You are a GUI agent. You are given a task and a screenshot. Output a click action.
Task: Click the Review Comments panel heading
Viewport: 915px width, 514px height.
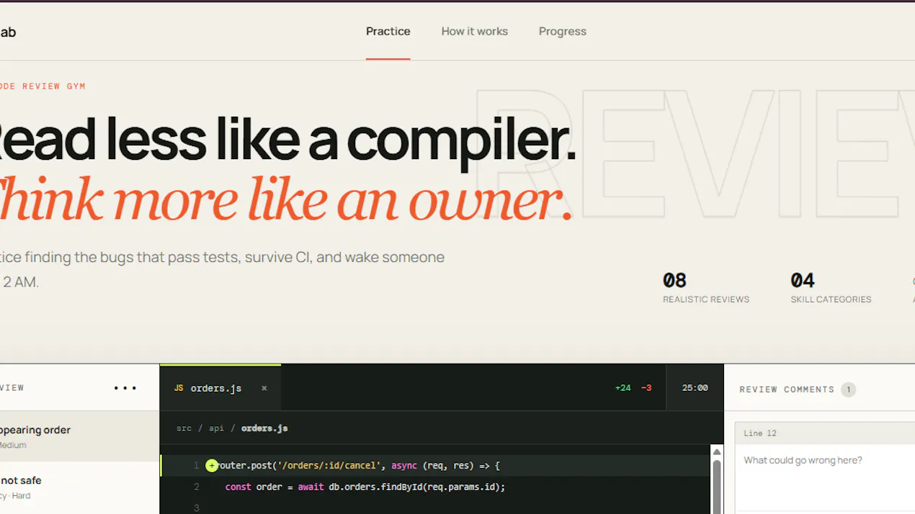click(x=787, y=389)
